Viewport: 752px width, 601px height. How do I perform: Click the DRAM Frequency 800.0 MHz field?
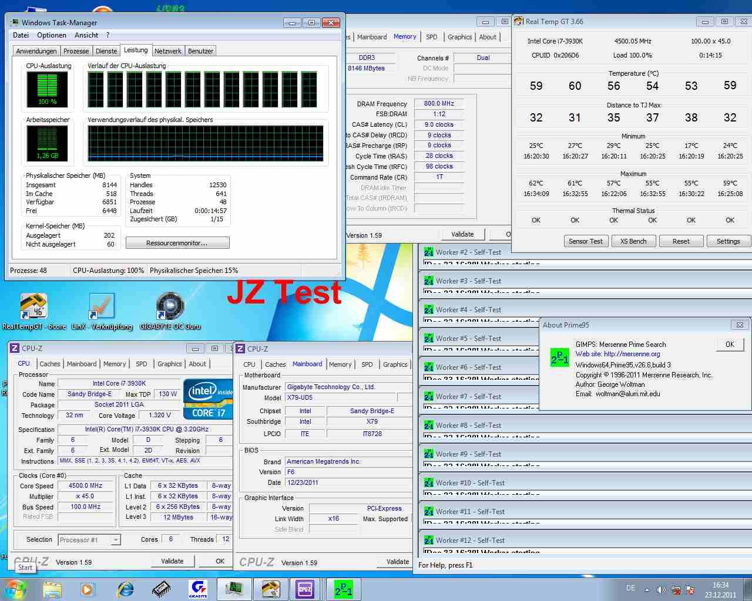click(x=439, y=103)
